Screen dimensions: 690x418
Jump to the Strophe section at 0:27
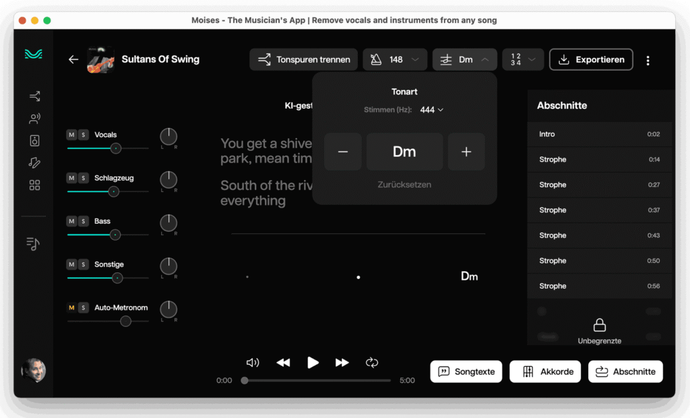599,185
